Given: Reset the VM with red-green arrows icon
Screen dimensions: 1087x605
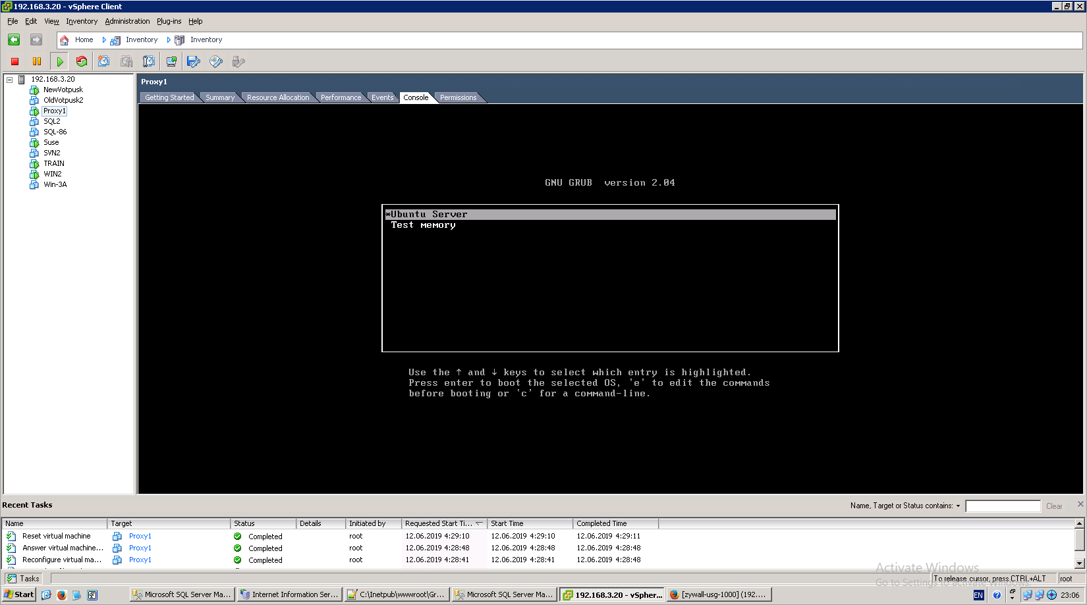Looking at the screenshot, I should click(82, 61).
